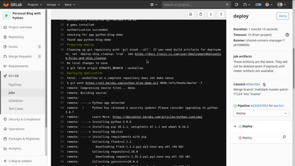
Task: Click the Project overview house icon
Action: (5, 27)
